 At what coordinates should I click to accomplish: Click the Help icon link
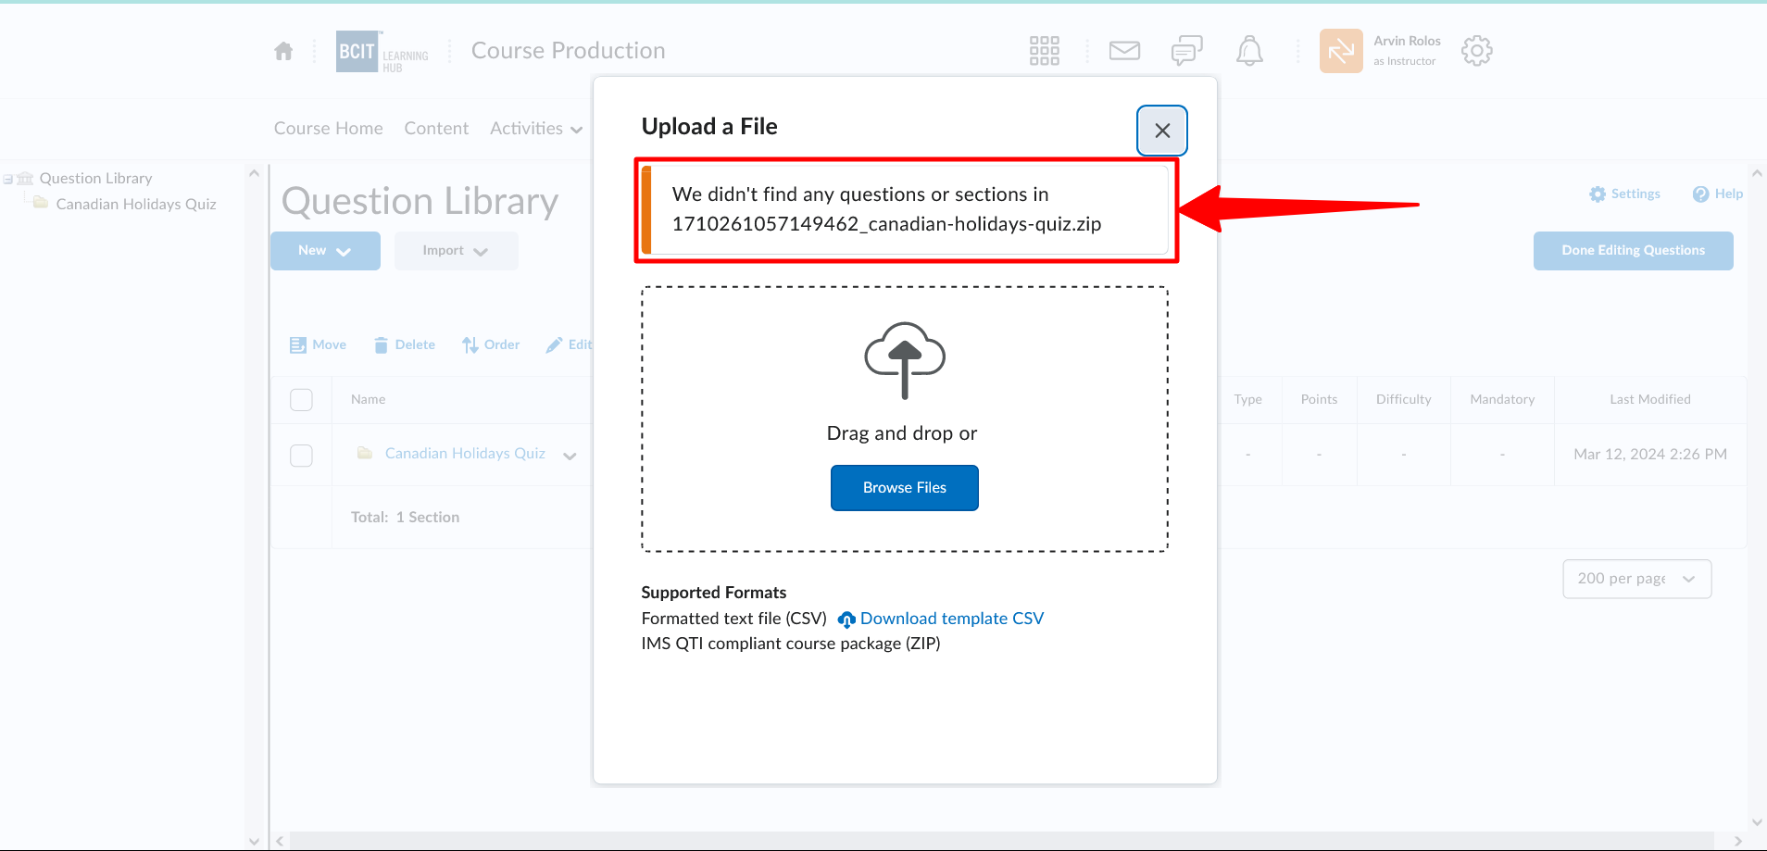click(1718, 194)
